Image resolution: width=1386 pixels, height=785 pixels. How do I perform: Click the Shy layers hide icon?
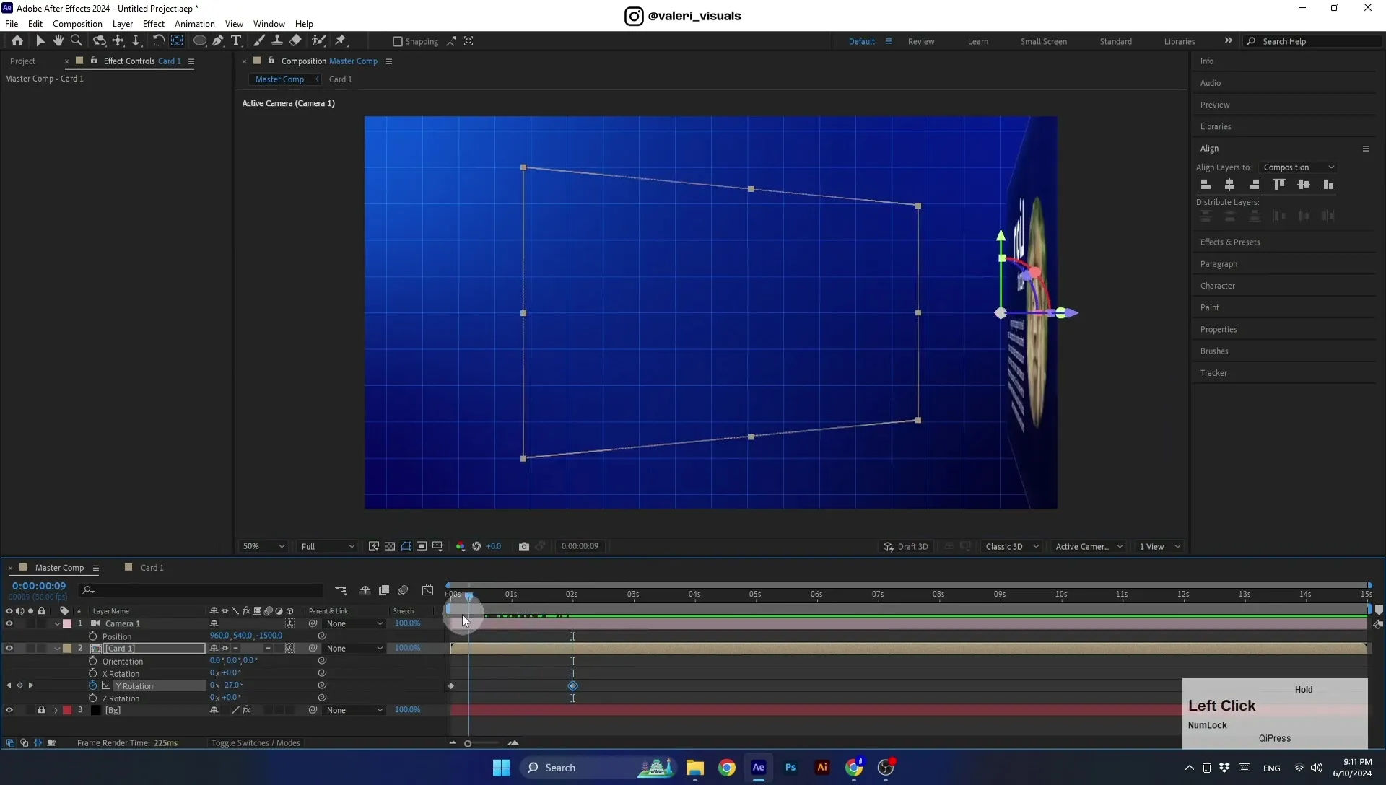click(x=365, y=590)
